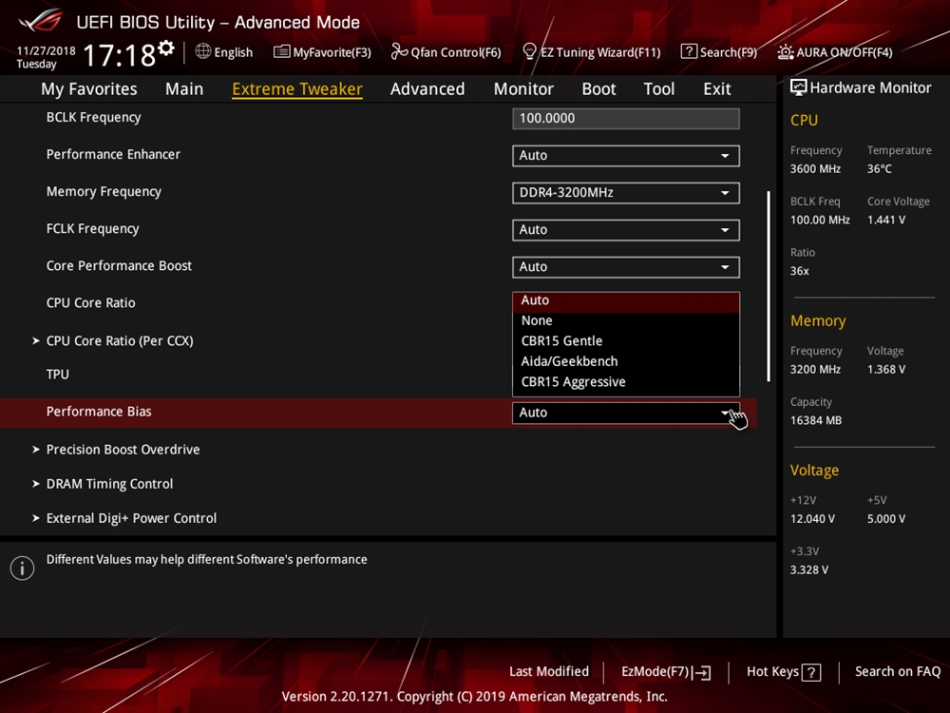Switch to EzMode(F7)
Screen dimensions: 950x713
click(x=667, y=672)
